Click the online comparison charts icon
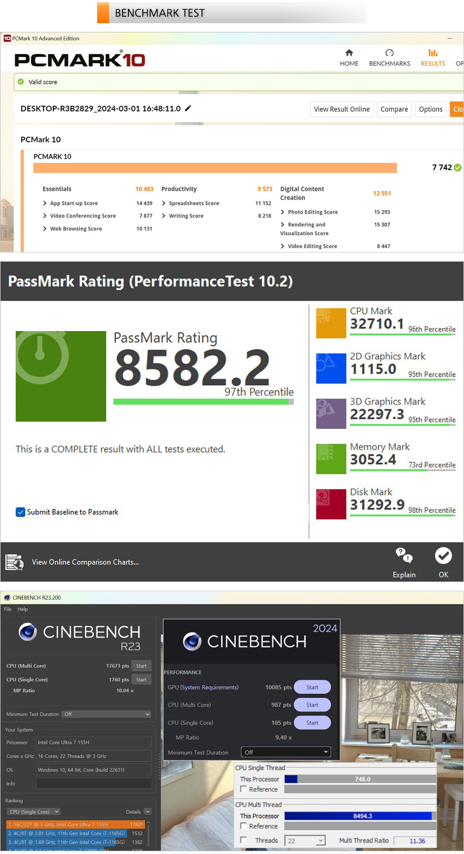The image size is (464, 854). click(15, 562)
